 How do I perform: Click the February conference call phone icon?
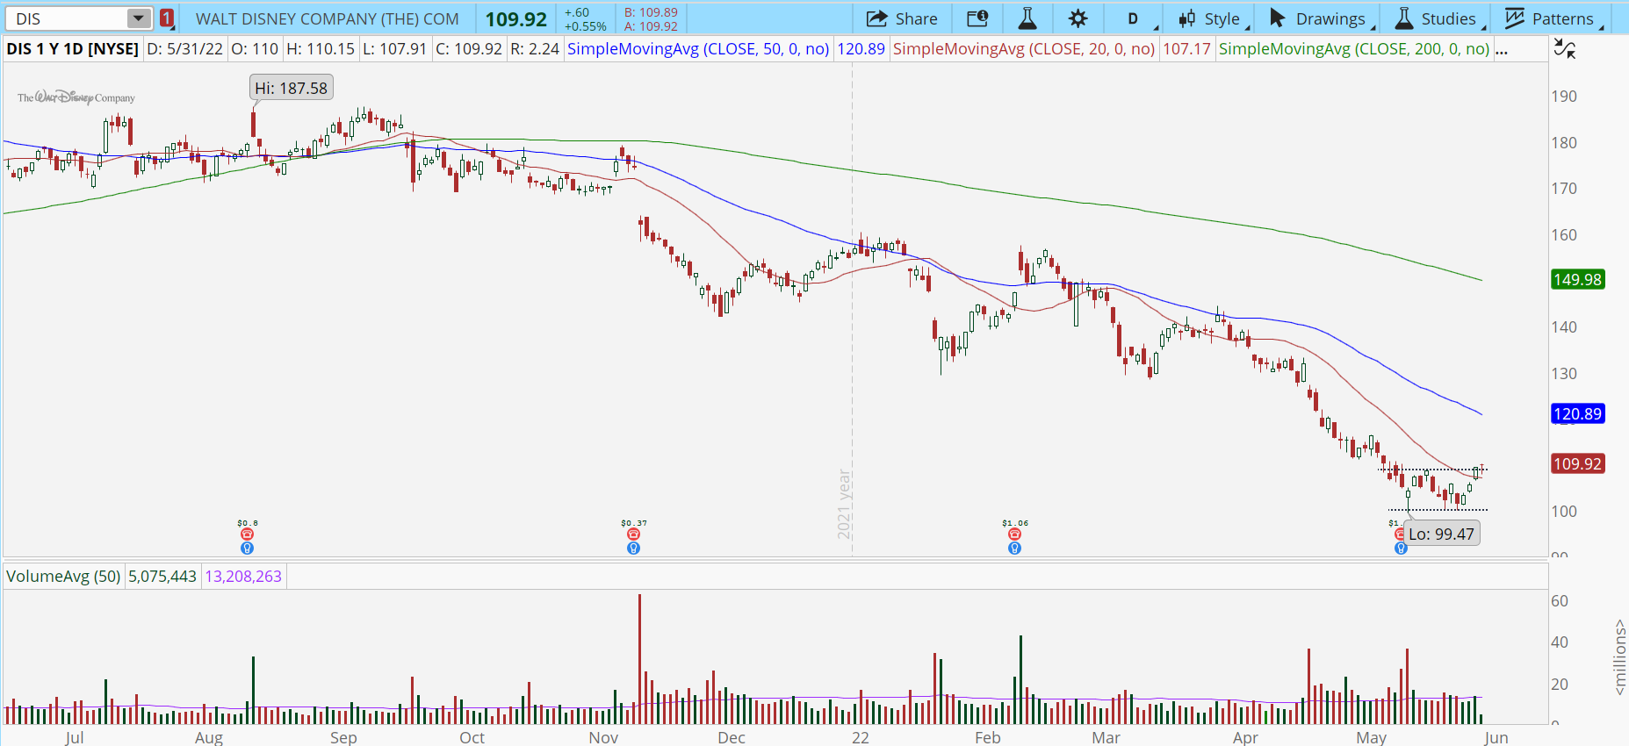[x=1014, y=534]
